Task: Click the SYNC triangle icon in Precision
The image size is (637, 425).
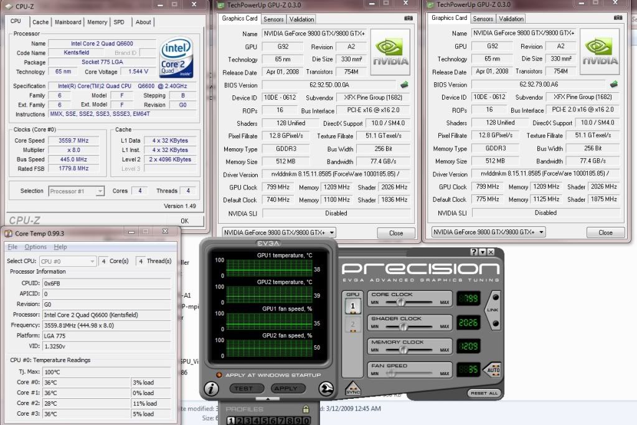Action: (x=352, y=388)
